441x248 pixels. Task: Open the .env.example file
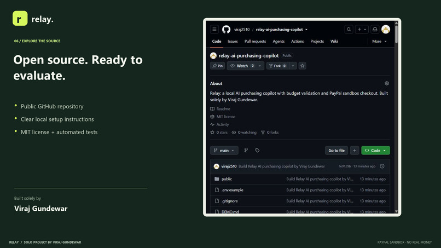233,190
